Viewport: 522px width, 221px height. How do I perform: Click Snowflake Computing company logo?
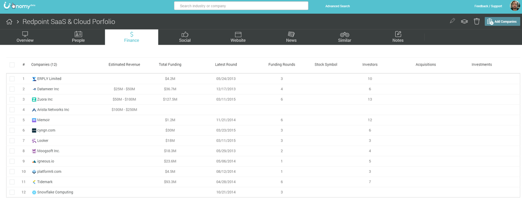tap(34, 192)
